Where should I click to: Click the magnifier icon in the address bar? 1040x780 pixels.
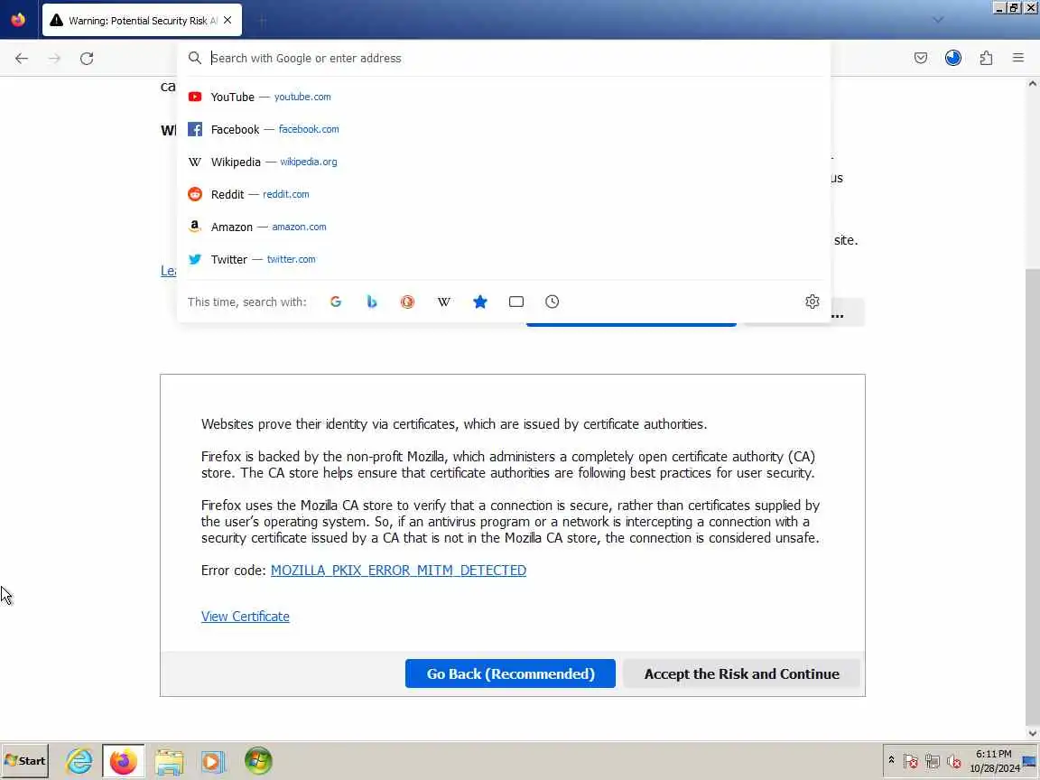click(194, 59)
